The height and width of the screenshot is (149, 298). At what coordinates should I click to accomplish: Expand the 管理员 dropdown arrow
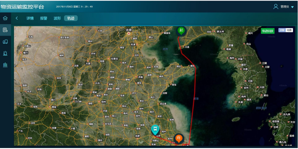point(292,7)
